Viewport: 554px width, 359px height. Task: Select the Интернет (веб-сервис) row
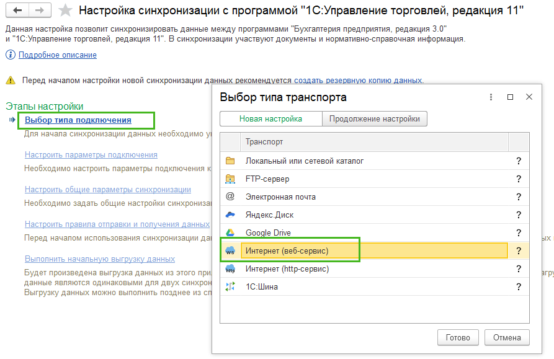coord(375,250)
